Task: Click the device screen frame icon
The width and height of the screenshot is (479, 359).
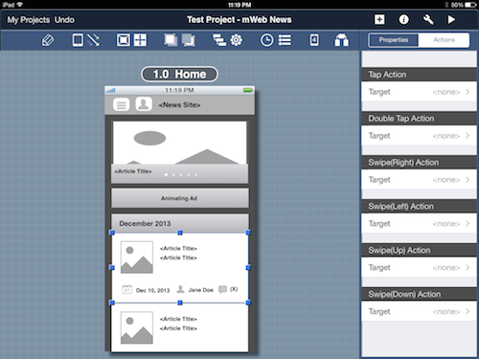Action: click(x=78, y=40)
